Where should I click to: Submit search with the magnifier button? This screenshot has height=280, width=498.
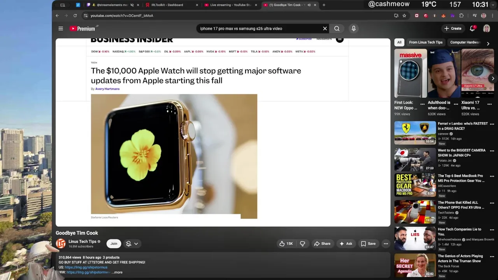[337, 28]
